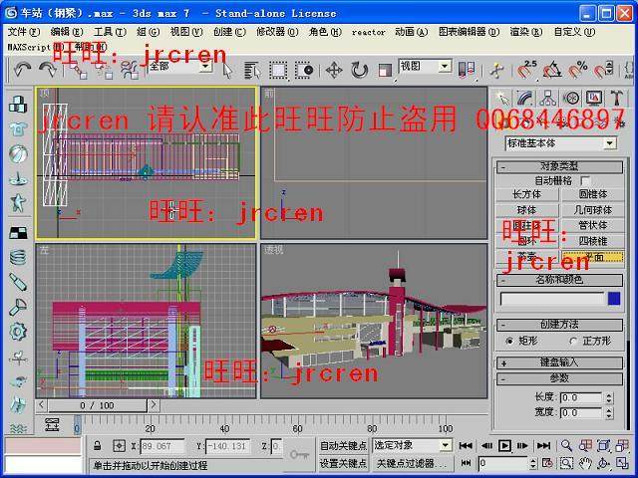Open the Hierarchy panel tab
This screenshot has height=478, width=638.
click(x=548, y=99)
